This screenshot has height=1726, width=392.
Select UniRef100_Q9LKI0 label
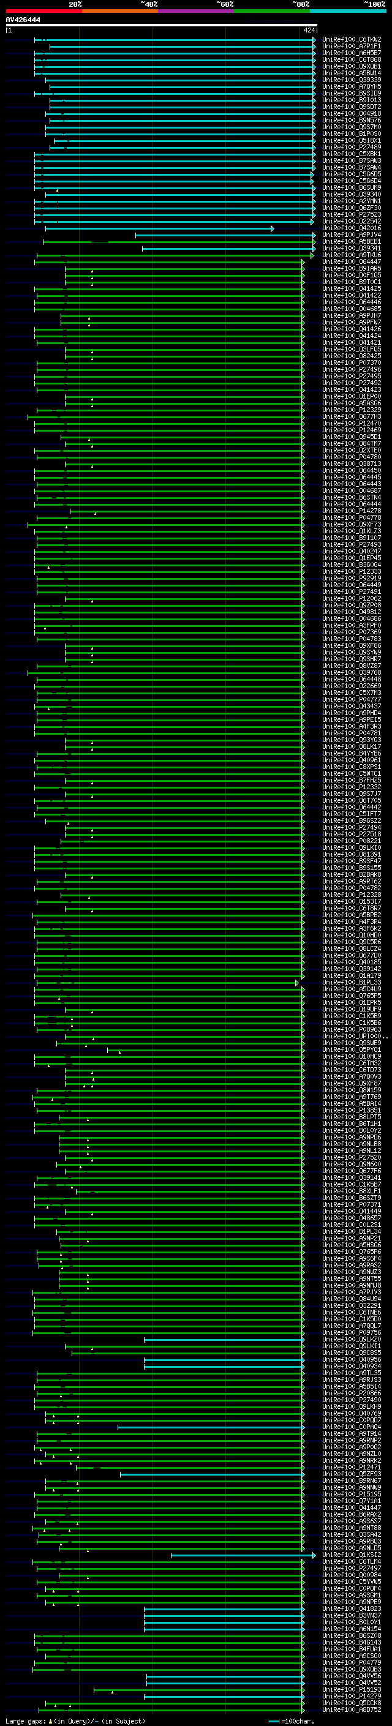tap(352, 847)
